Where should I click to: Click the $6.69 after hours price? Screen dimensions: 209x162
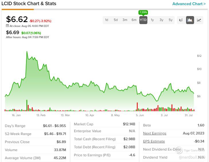13,32
